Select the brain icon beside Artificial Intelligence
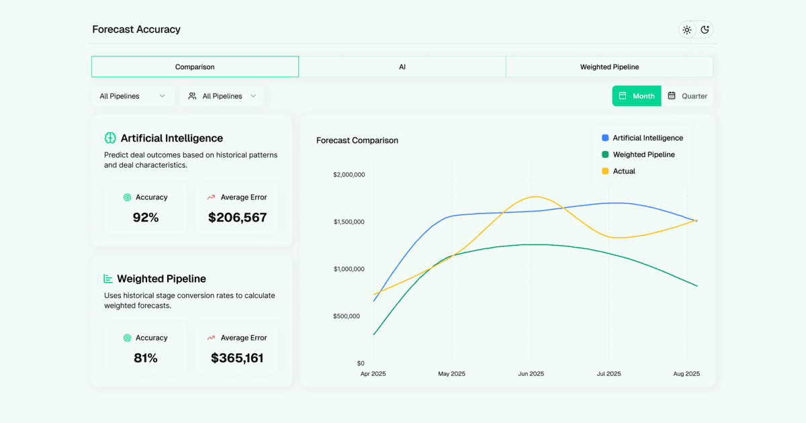This screenshot has width=806, height=423. click(x=109, y=138)
